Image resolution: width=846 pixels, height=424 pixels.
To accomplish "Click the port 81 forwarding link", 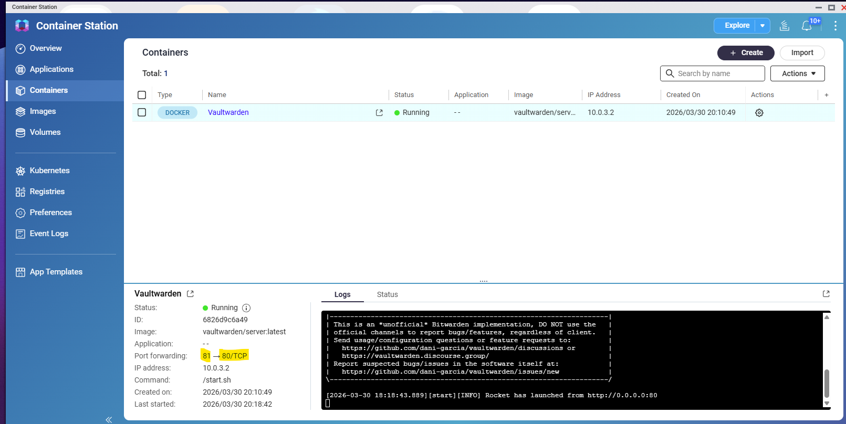I will [206, 356].
